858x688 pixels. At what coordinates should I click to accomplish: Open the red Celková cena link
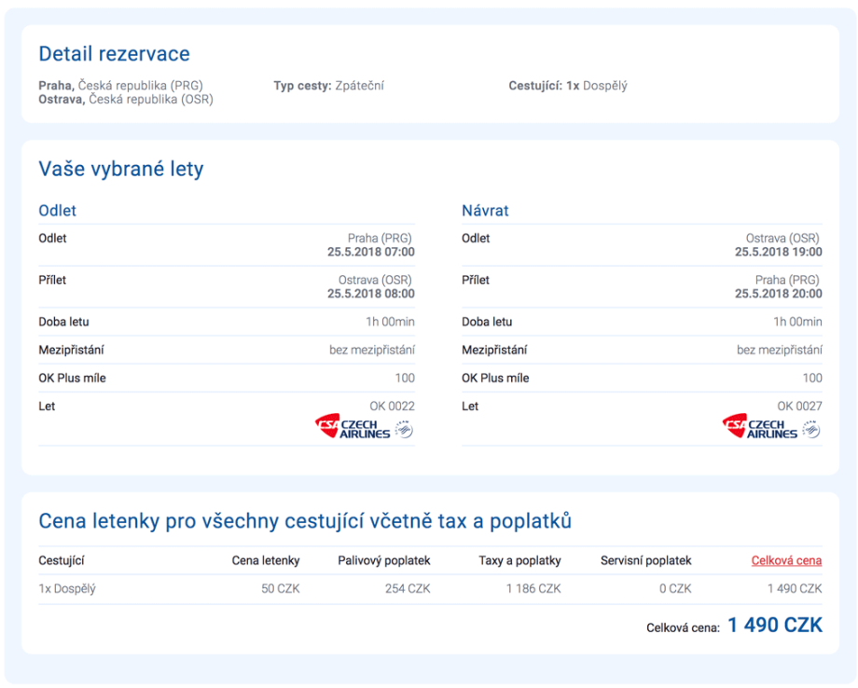[786, 560]
